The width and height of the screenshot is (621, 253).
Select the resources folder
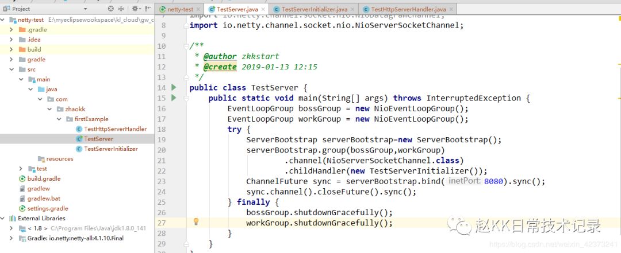(60, 158)
